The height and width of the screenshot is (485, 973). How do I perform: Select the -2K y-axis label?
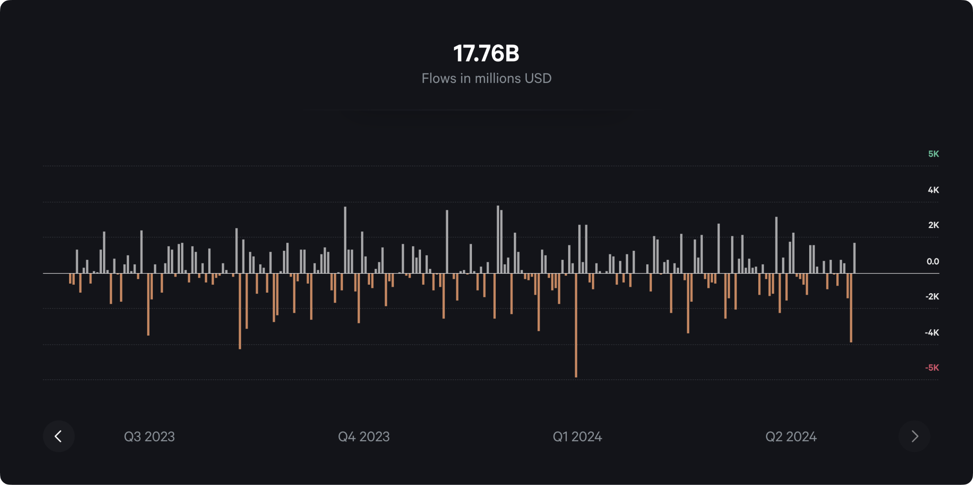pos(932,297)
